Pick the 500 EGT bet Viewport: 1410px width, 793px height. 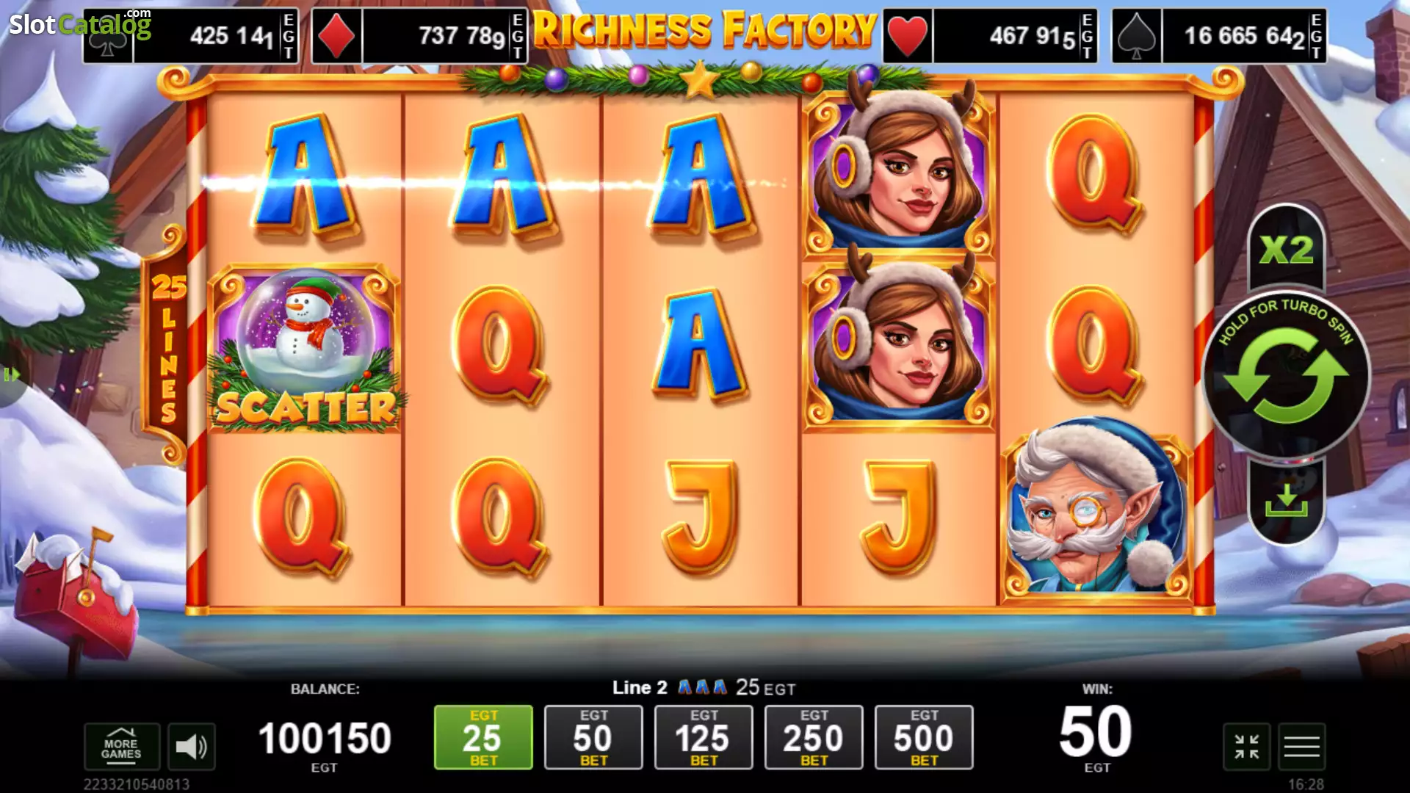(924, 737)
